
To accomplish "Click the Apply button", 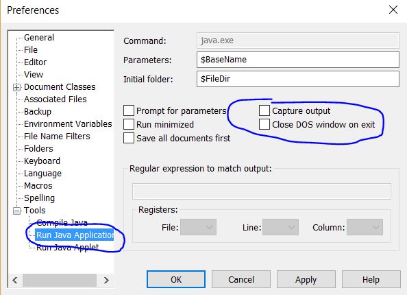I will point(306,279).
